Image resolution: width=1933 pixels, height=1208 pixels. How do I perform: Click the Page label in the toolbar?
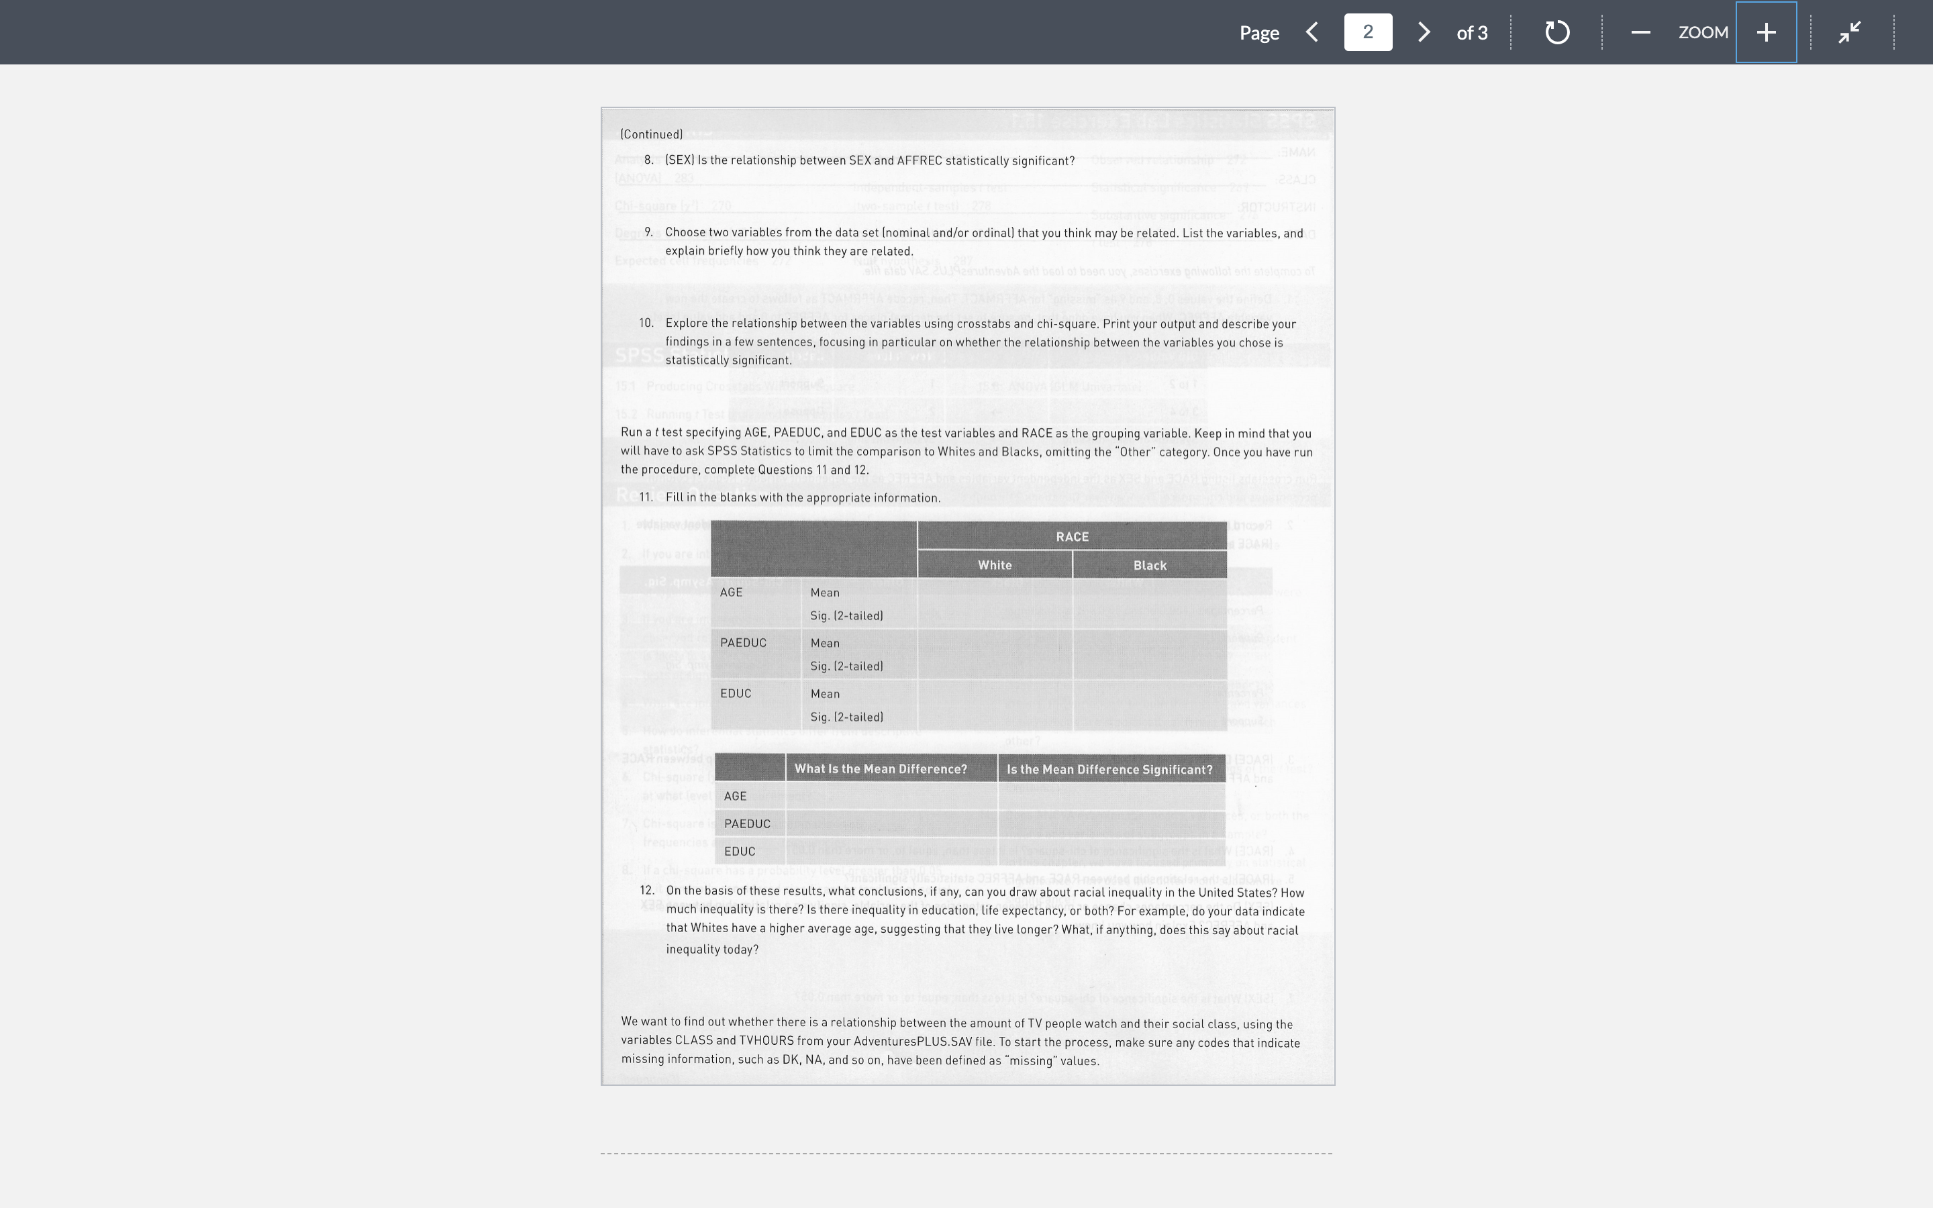[x=1259, y=33]
